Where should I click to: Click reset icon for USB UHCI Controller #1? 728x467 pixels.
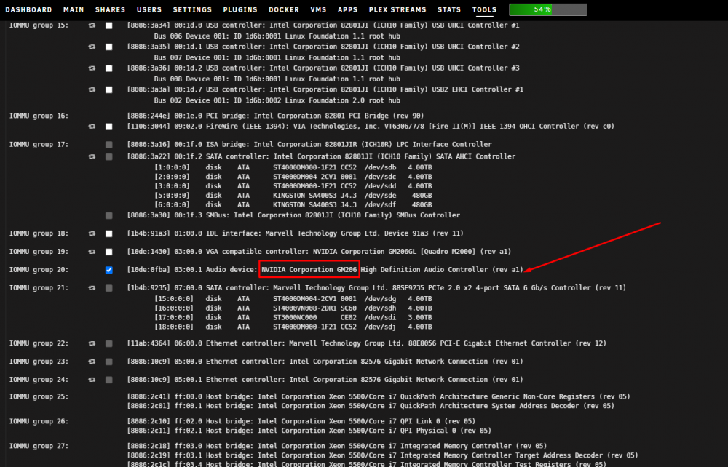point(92,25)
